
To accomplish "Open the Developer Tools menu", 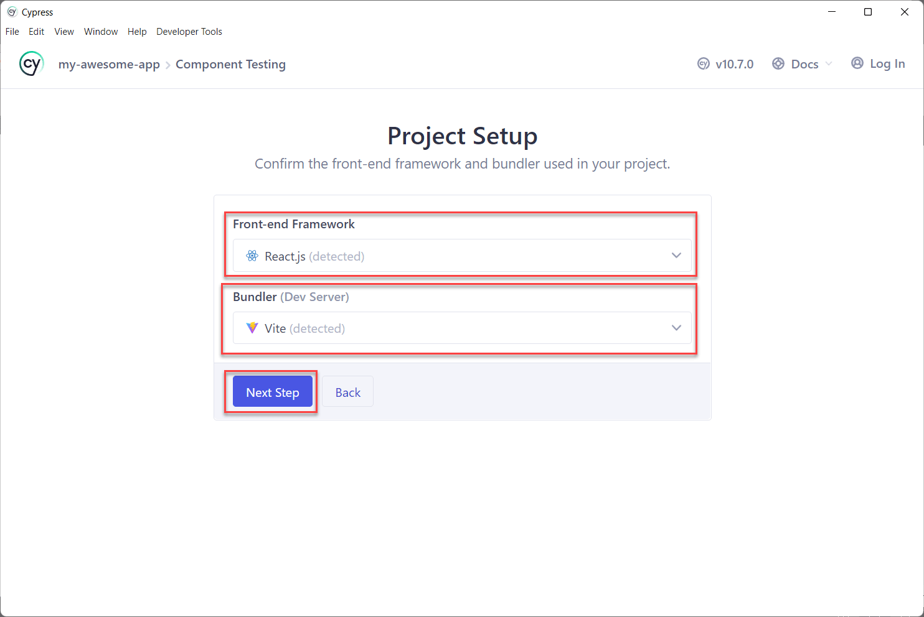I will click(x=189, y=31).
